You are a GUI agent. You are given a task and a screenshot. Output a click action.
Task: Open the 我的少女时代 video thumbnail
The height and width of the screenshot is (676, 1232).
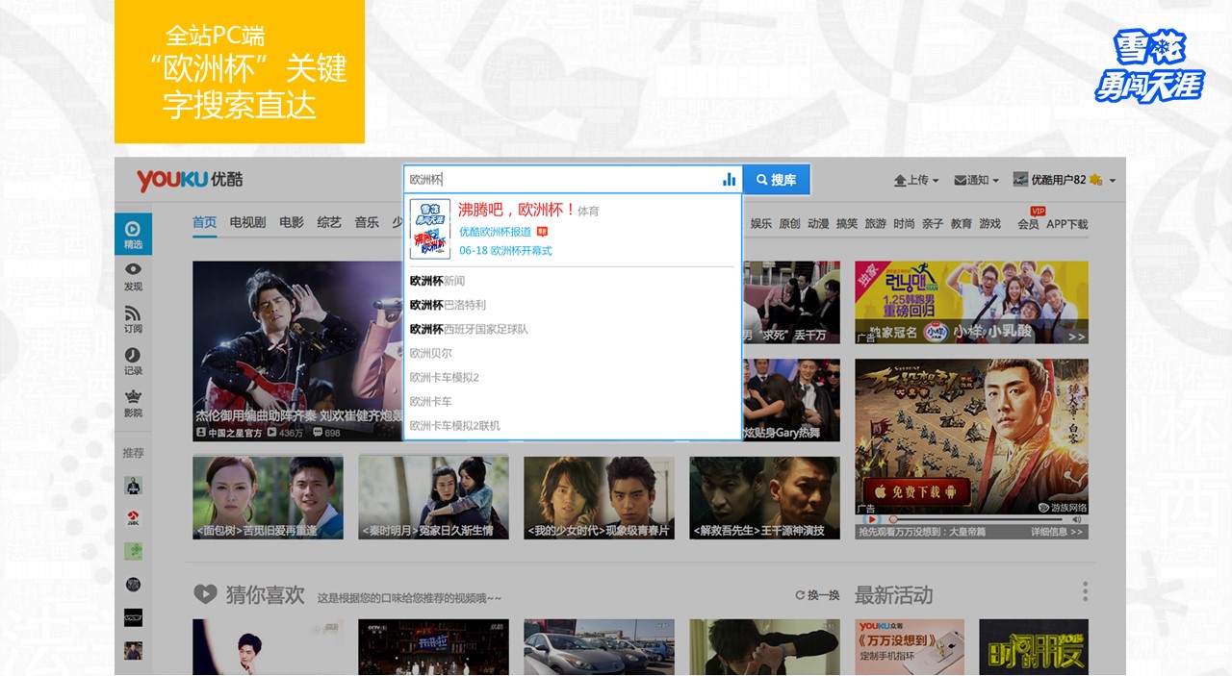point(599,497)
